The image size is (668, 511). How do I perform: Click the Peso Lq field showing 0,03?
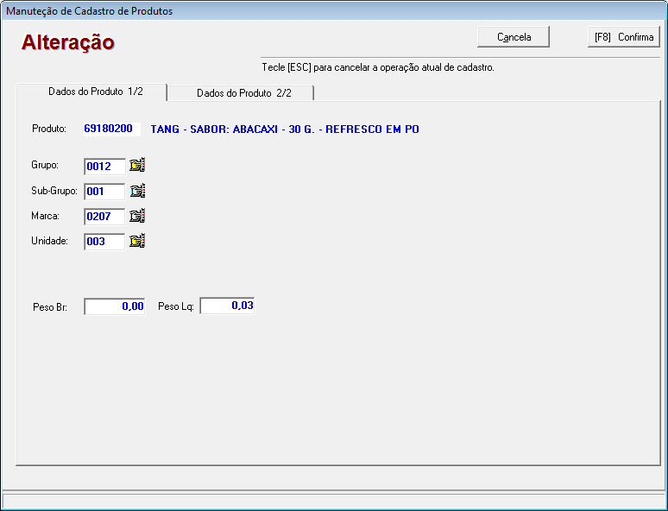(228, 306)
